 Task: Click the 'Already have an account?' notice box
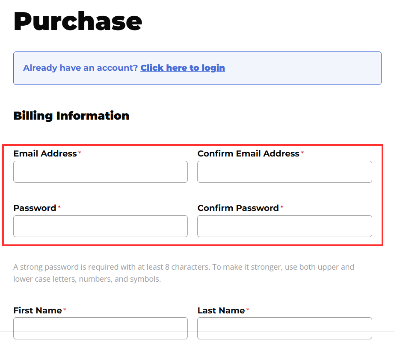pyautogui.click(x=197, y=68)
